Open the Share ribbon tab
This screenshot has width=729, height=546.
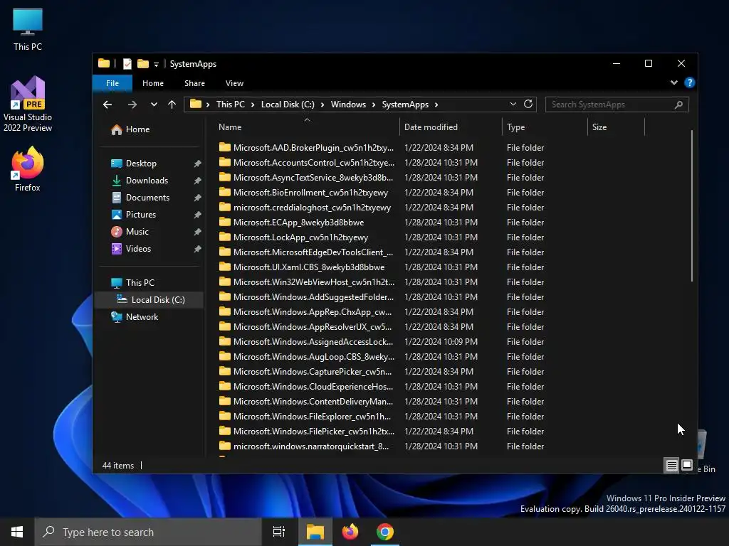194,83
